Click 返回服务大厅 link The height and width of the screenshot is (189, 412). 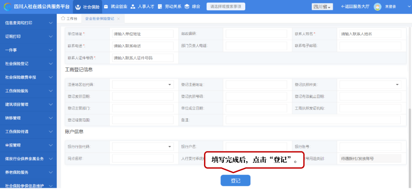pyautogui.click(x=356, y=7)
